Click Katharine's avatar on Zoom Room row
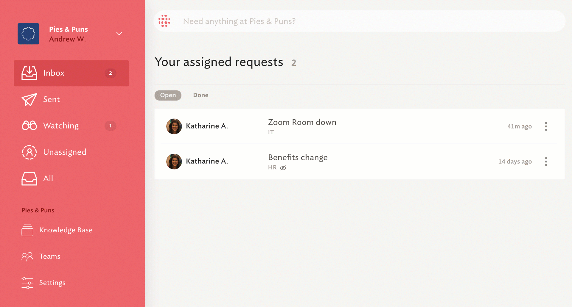Viewport: 572px width, 307px height. 174,126
